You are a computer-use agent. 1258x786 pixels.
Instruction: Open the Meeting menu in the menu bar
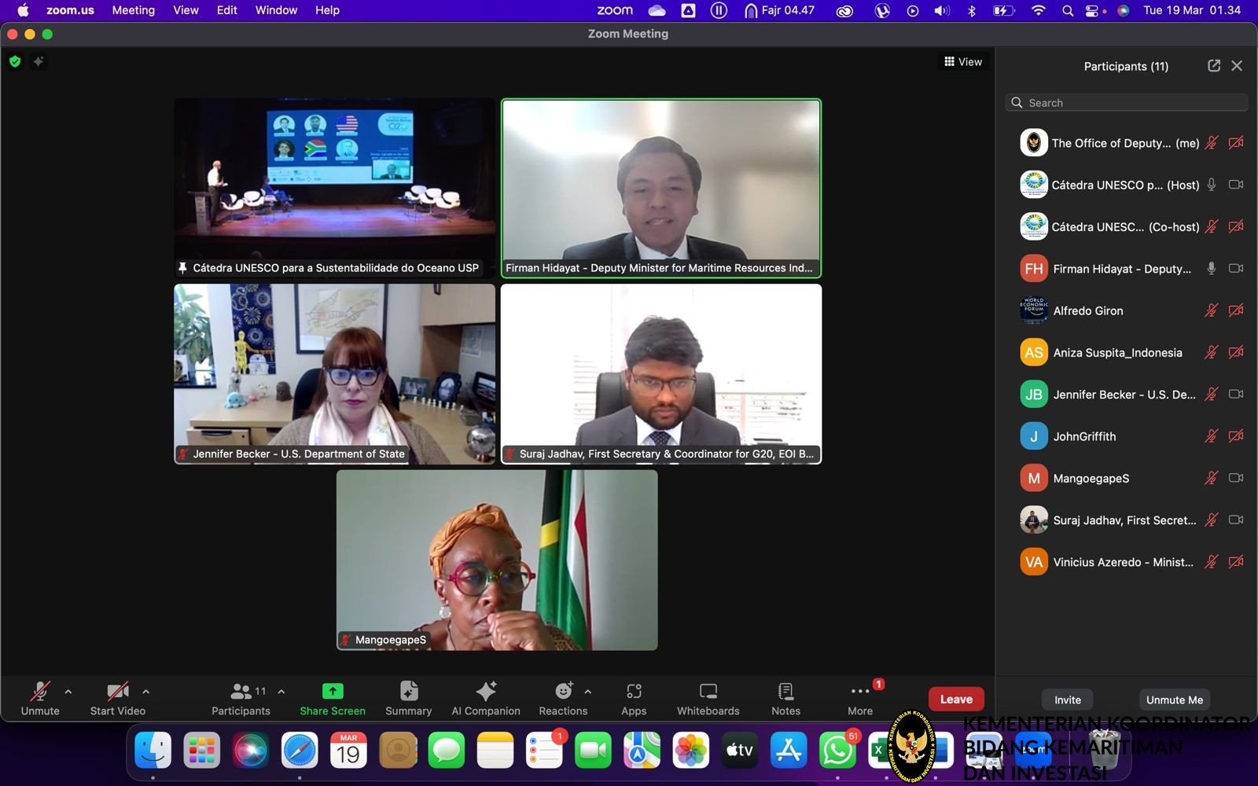coord(133,10)
